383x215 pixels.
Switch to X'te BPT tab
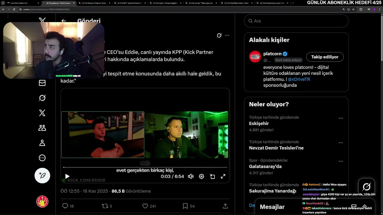click(130, 3)
